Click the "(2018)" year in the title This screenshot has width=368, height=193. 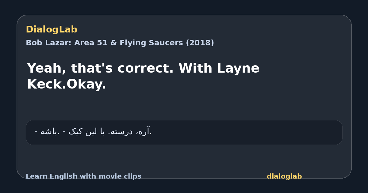pyautogui.click(x=200, y=43)
